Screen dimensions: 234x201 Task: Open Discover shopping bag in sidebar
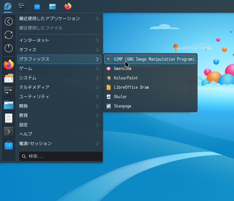(9, 145)
